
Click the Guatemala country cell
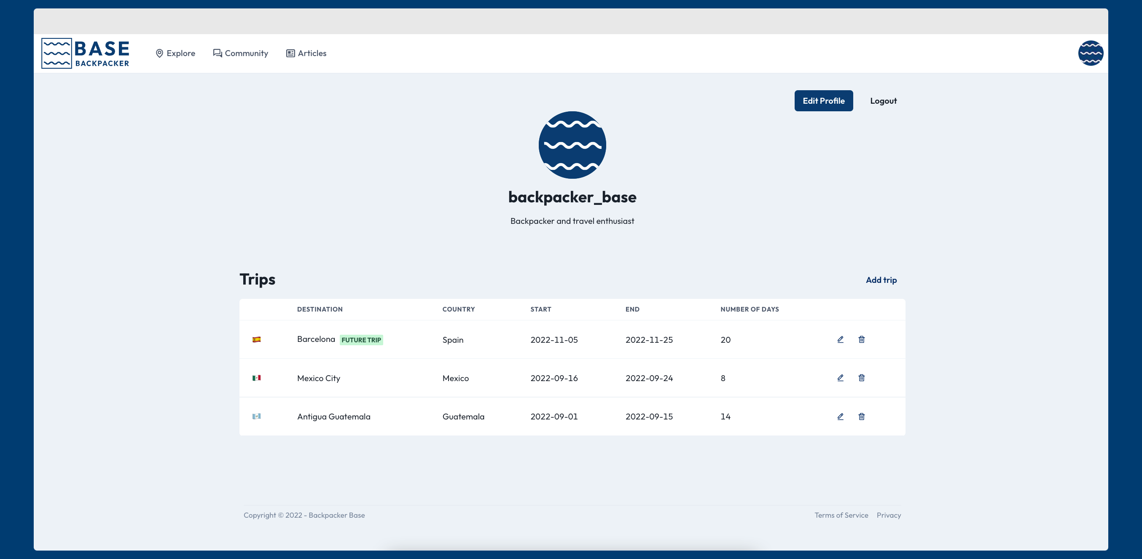[x=463, y=416]
